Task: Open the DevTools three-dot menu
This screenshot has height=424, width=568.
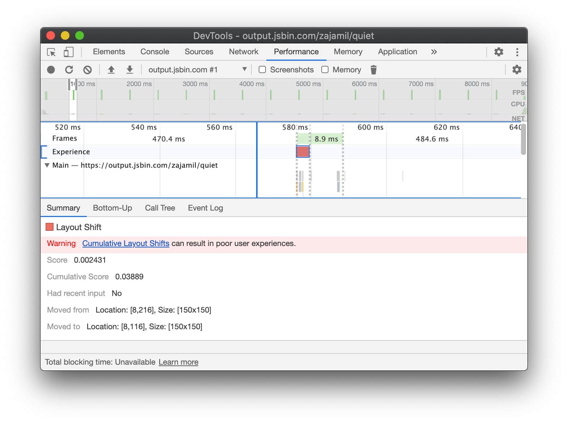Action: (x=517, y=52)
